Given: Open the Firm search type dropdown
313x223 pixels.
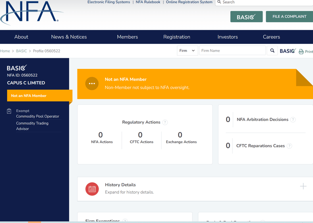Looking at the screenshot, I should (187, 50).
